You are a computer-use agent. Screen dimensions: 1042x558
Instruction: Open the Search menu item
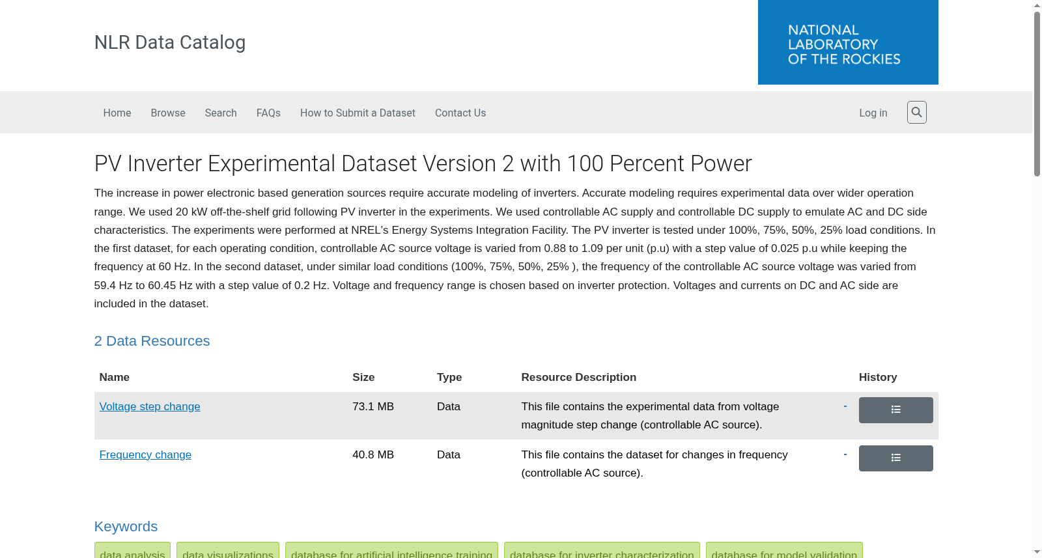click(221, 113)
